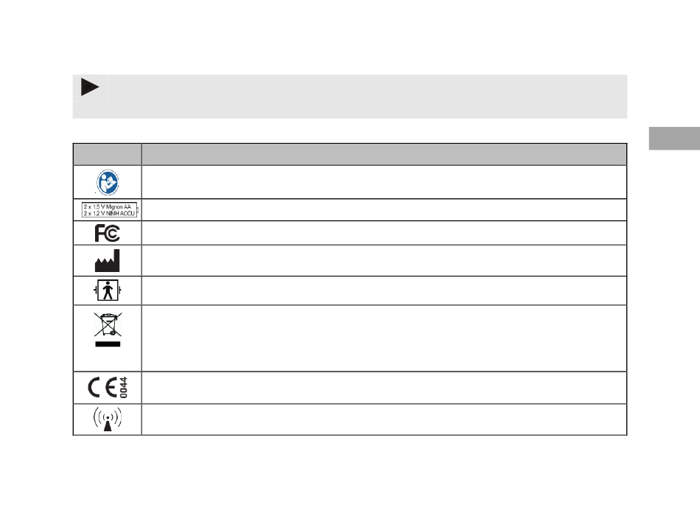Click the wide gray table header cell

click(x=384, y=155)
